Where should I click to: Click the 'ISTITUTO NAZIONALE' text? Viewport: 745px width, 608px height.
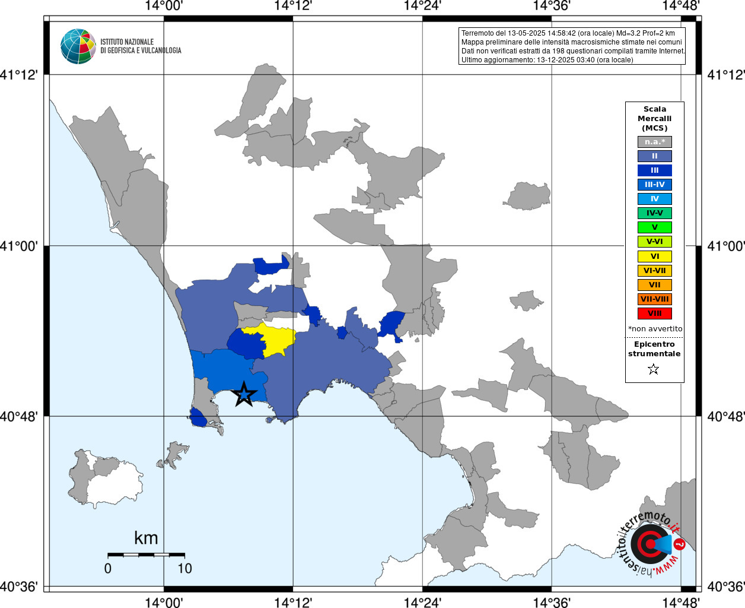[127, 42]
